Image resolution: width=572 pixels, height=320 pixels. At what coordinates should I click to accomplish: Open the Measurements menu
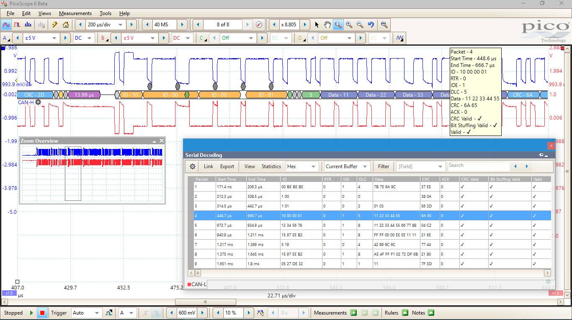pos(75,13)
